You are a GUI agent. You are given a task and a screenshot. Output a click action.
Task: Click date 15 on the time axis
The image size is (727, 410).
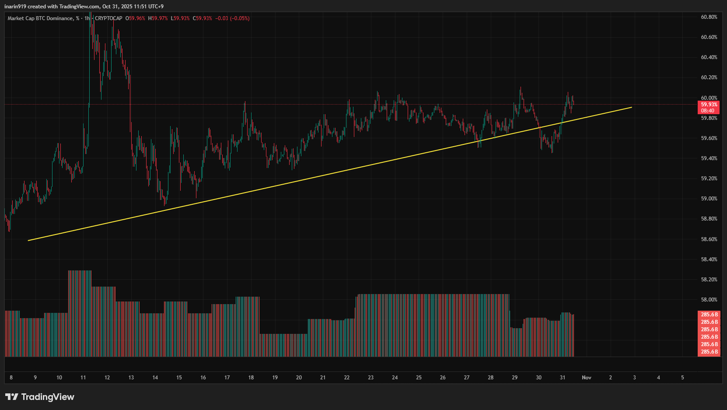(179, 378)
